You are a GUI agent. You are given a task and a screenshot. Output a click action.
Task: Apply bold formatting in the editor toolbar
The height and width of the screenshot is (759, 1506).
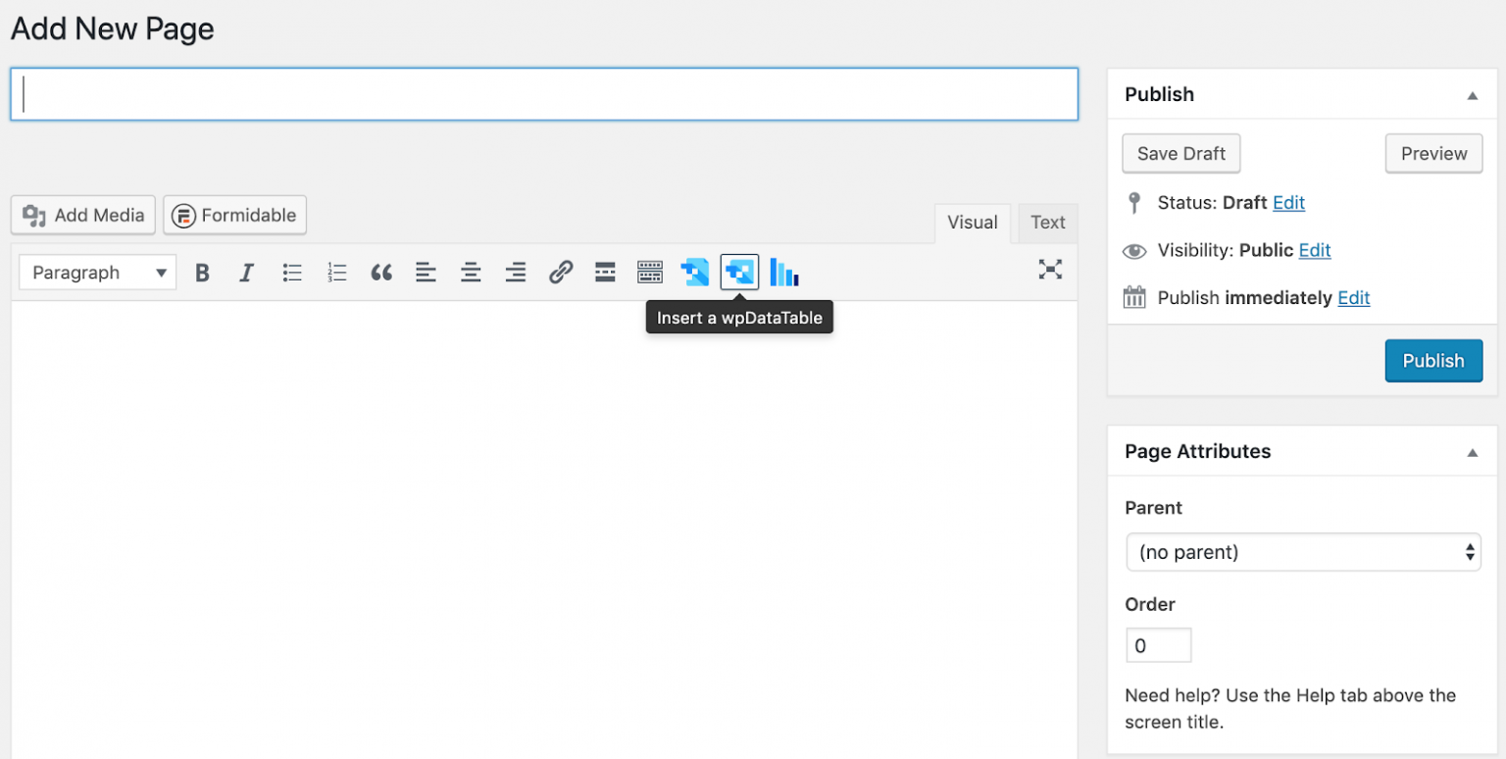tap(203, 272)
